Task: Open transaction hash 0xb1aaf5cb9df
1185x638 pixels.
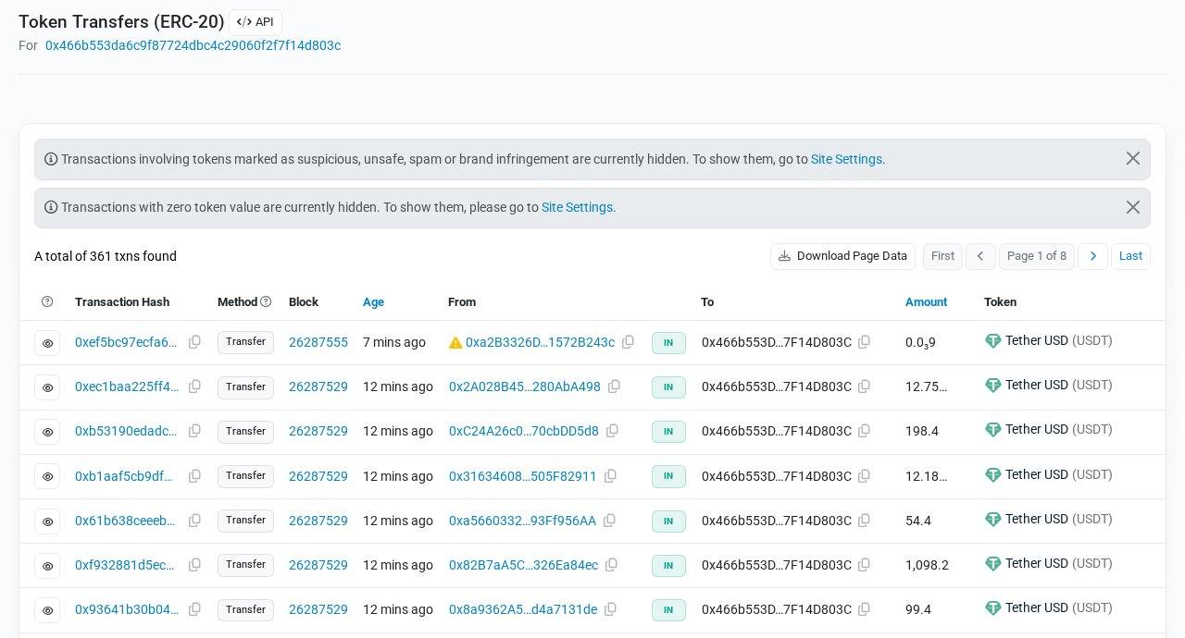Action: point(126,476)
